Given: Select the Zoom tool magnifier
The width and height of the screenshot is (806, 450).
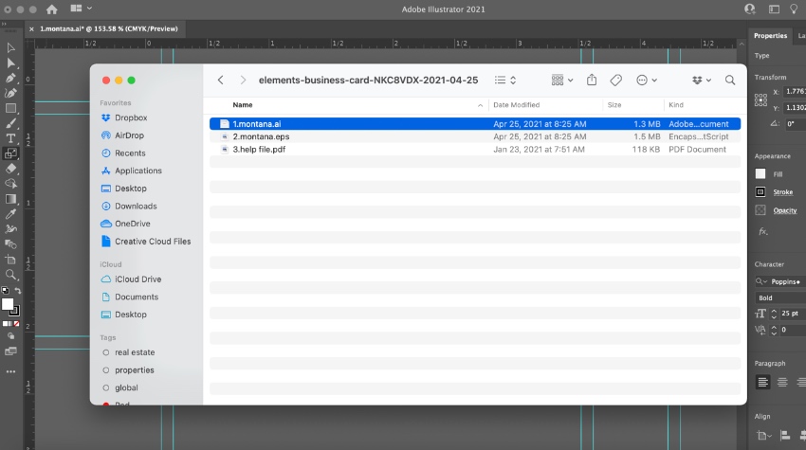Looking at the screenshot, I should tap(10, 275).
